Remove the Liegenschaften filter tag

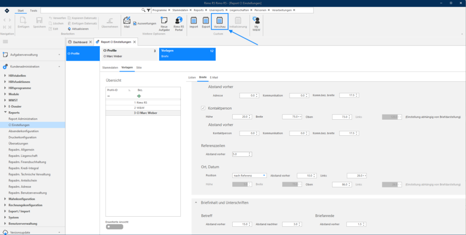[x=251, y=10]
